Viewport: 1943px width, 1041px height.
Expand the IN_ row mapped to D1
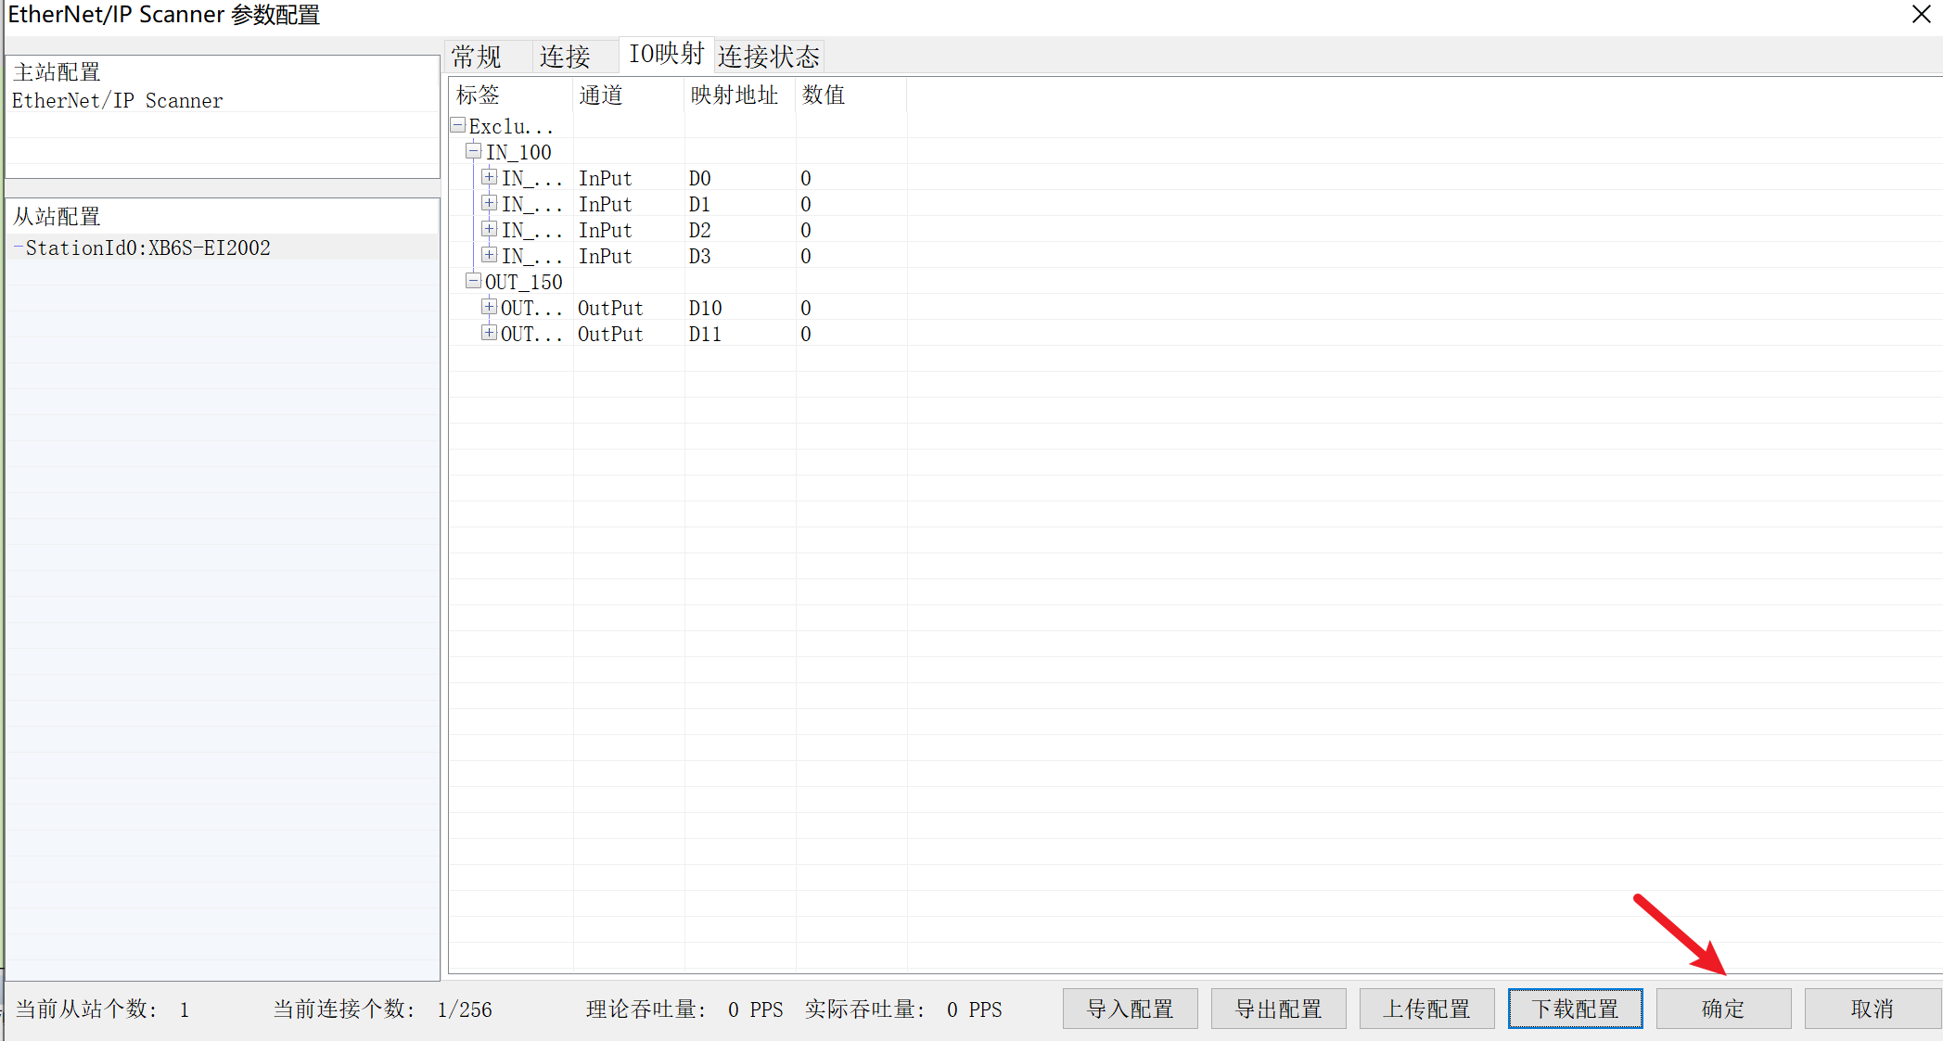[489, 202]
